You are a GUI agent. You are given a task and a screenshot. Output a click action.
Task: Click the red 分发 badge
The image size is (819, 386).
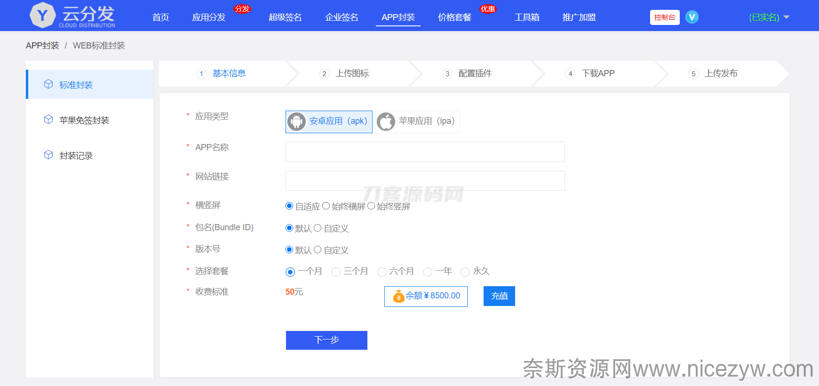pos(242,9)
